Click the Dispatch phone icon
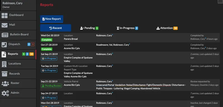The width and height of the screenshot is (223, 107). click(x=4, y=45)
